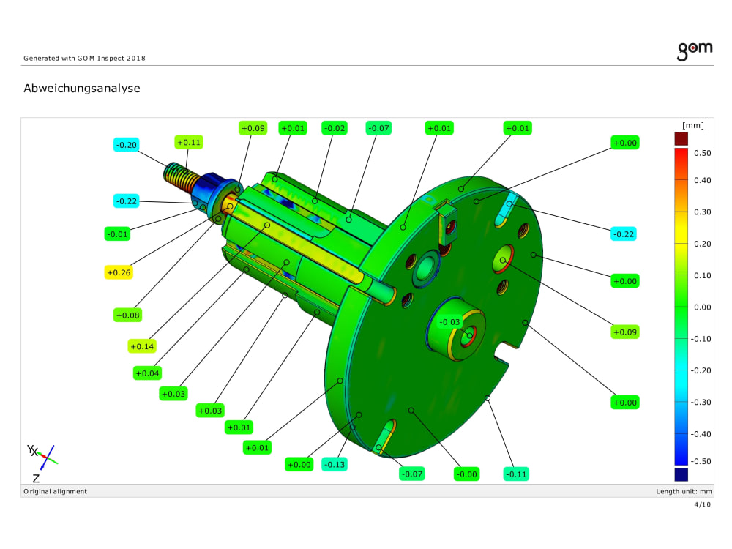
Task: Select the '-0.00' deviation callout
Action: [466, 474]
